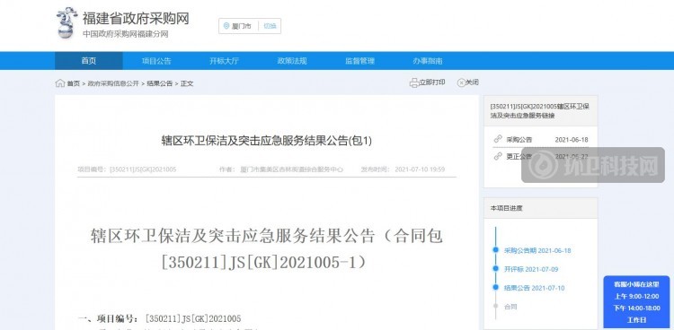The height and width of the screenshot is (330, 674).
Task: Select the grey 合同 progress dot
Action: pyautogui.click(x=495, y=307)
